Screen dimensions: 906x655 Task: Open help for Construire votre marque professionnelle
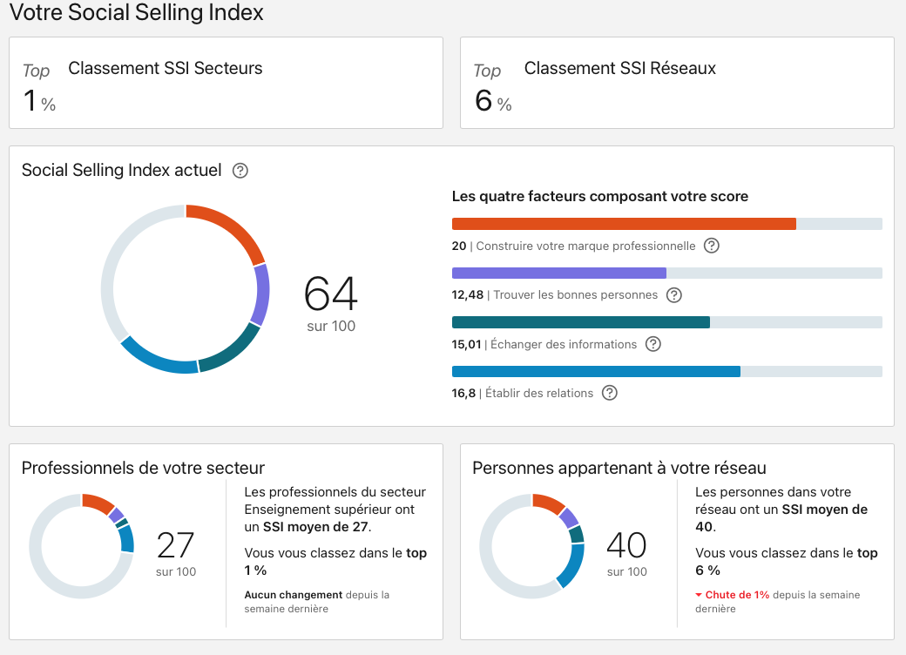712,246
